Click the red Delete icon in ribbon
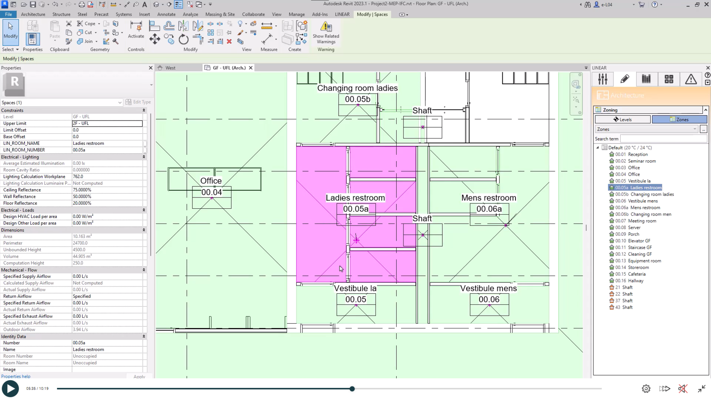Viewport: 711px width, 399px height. 229,41
